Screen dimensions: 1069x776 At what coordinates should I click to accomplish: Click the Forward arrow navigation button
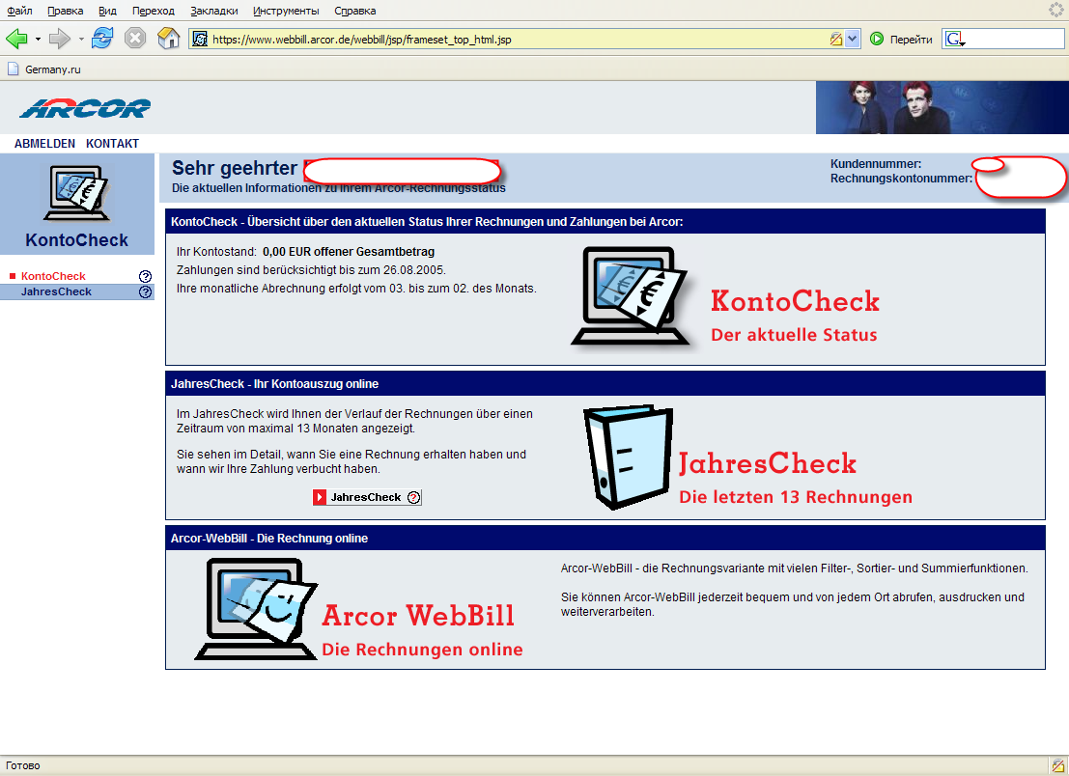(59, 39)
